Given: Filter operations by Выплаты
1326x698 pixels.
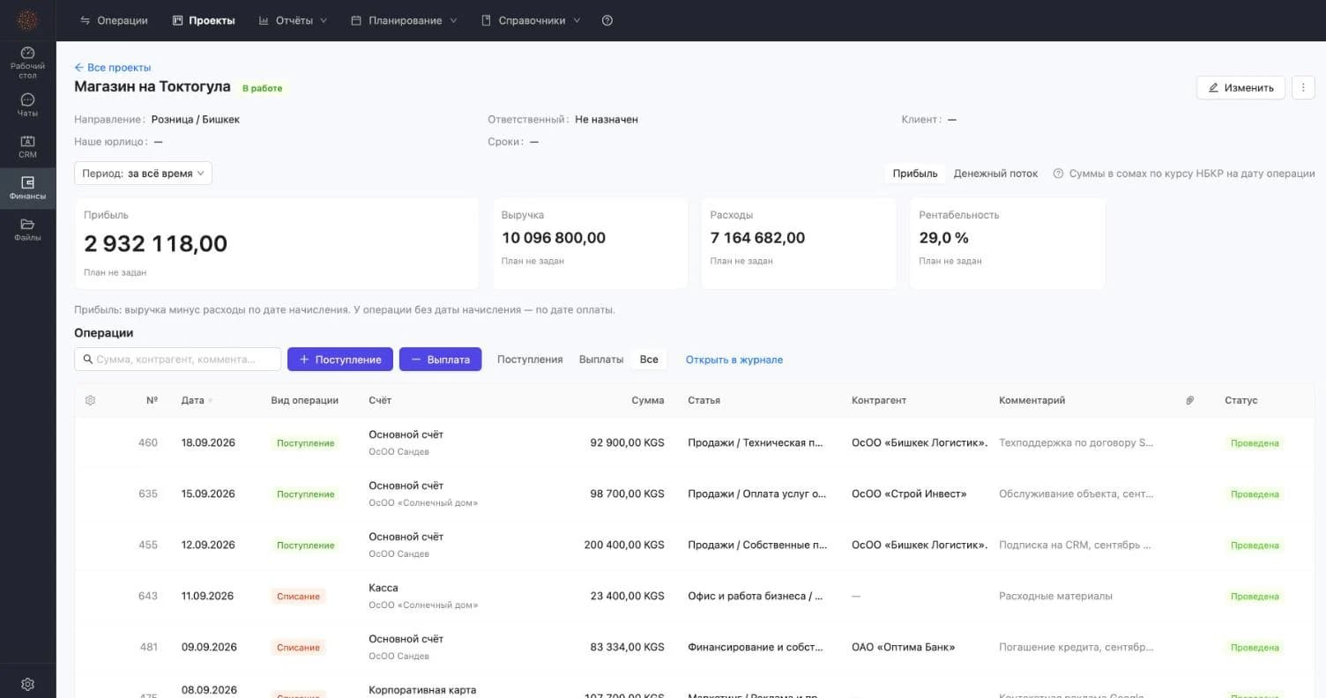Looking at the screenshot, I should pos(601,360).
